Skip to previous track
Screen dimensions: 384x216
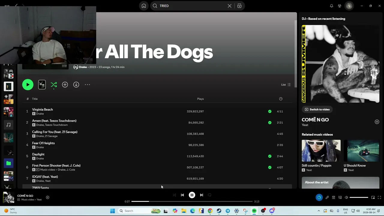pyautogui.click(x=182, y=195)
